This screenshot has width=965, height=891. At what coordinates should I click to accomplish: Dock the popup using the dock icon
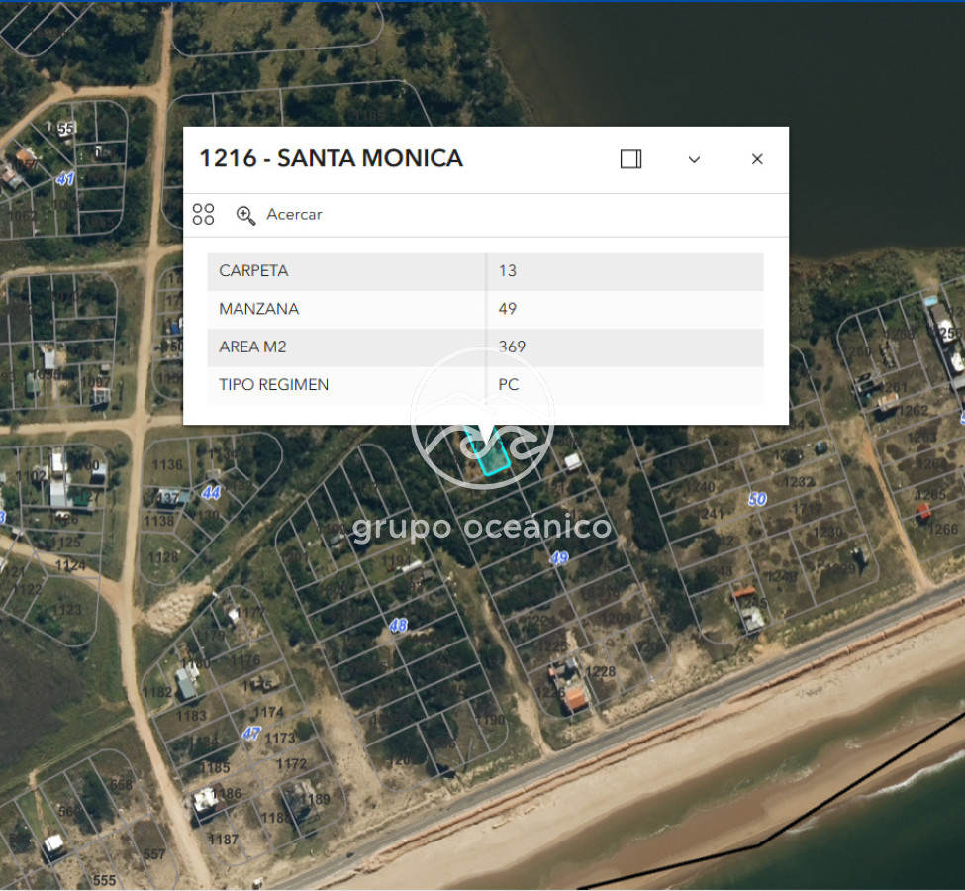point(630,159)
